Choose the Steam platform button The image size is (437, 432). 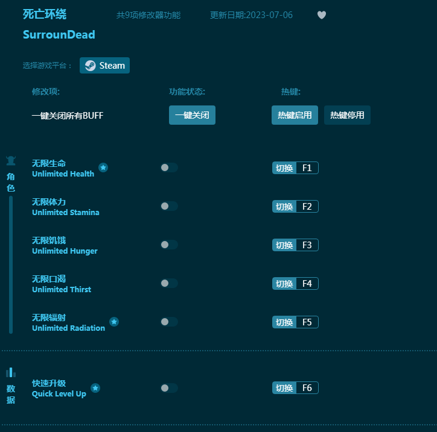(104, 65)
